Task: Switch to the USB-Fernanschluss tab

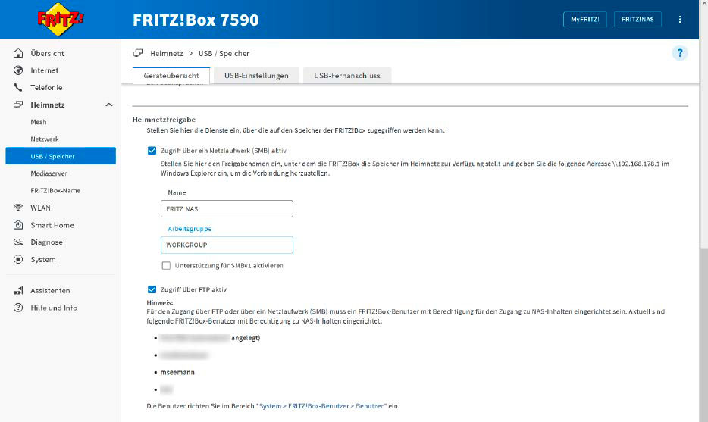Action: (347, 75)
